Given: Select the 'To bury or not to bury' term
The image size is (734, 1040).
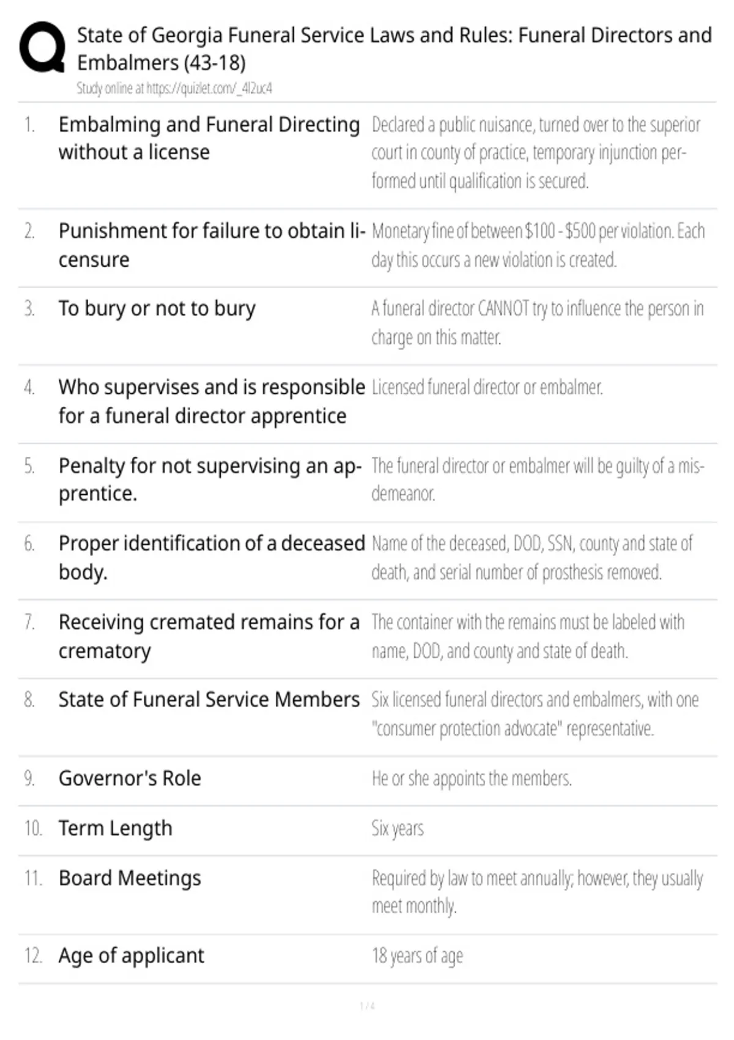Looking at the screenshot, I should [157, 309].
